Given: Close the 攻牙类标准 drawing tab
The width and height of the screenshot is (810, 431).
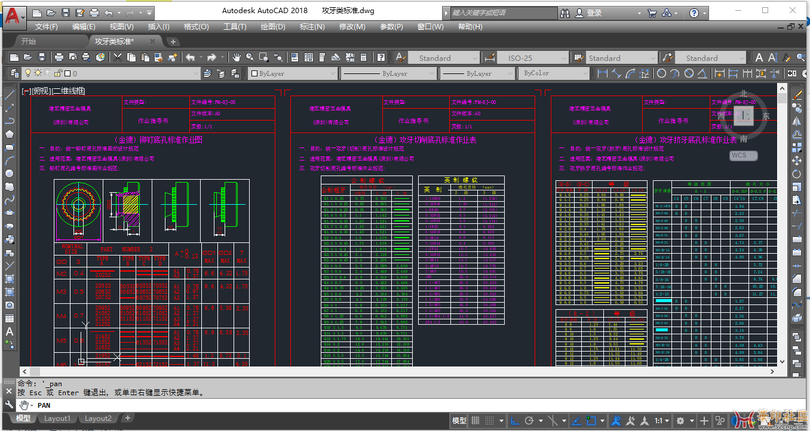Looking at the screenshot, I should point(152,41).
